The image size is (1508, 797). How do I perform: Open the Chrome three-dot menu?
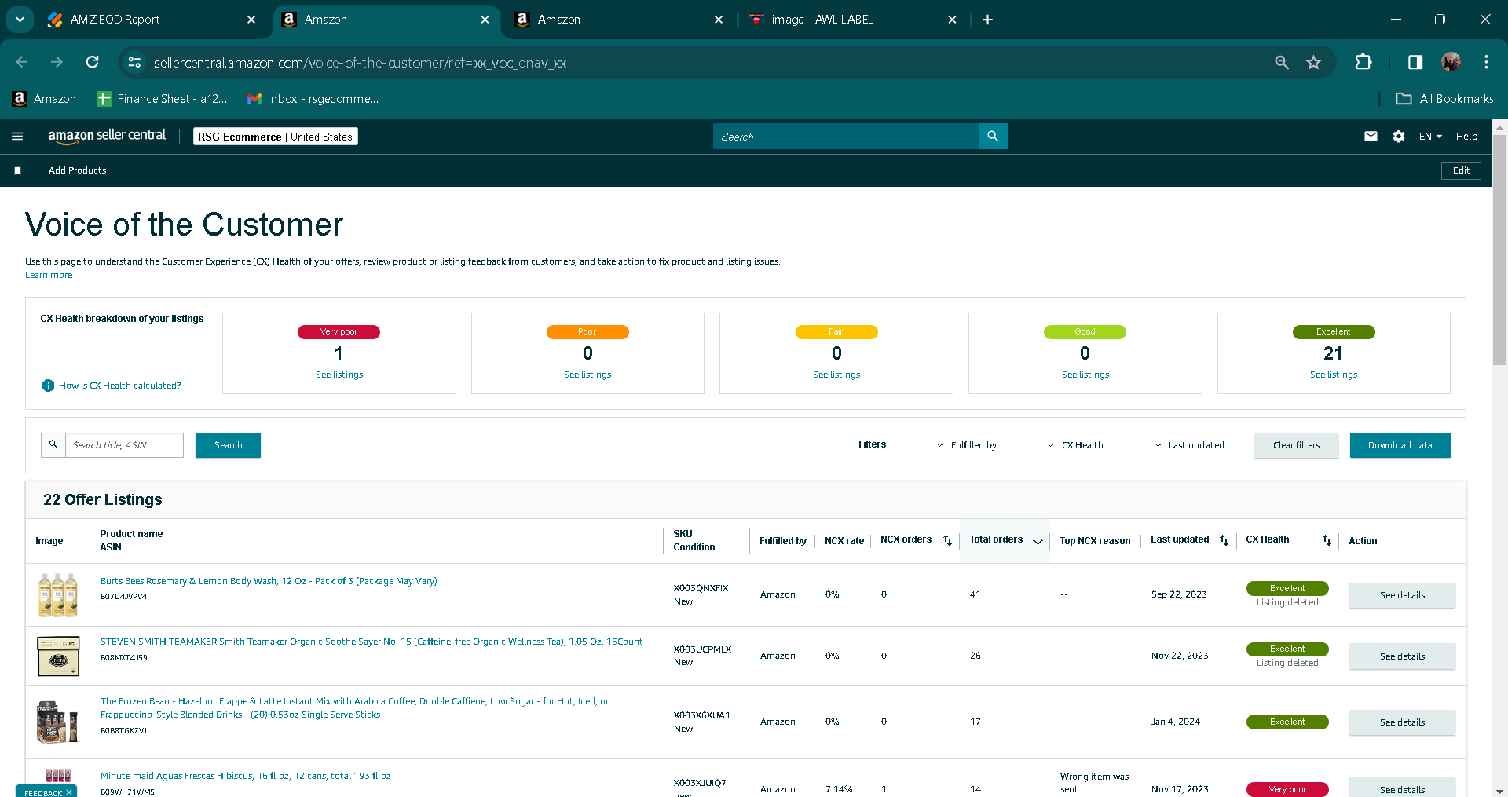coord(1486,62)
